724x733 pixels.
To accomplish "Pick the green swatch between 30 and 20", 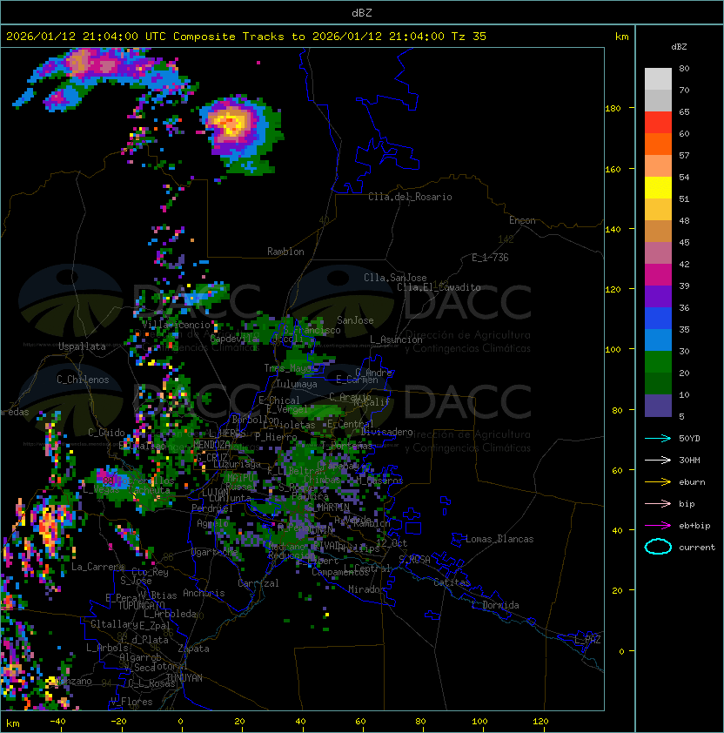I will (658, 361).
